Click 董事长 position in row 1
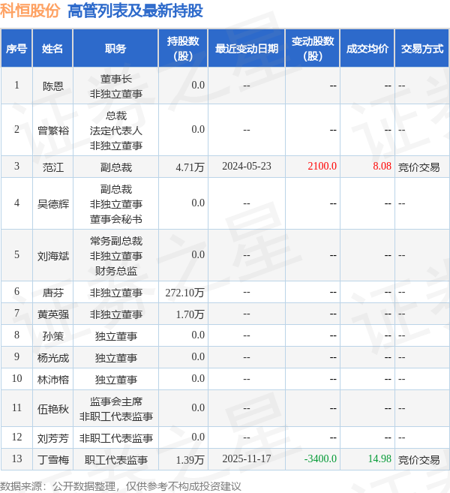The height and width of the screenshot is (493, 450). tap(116, 79)
